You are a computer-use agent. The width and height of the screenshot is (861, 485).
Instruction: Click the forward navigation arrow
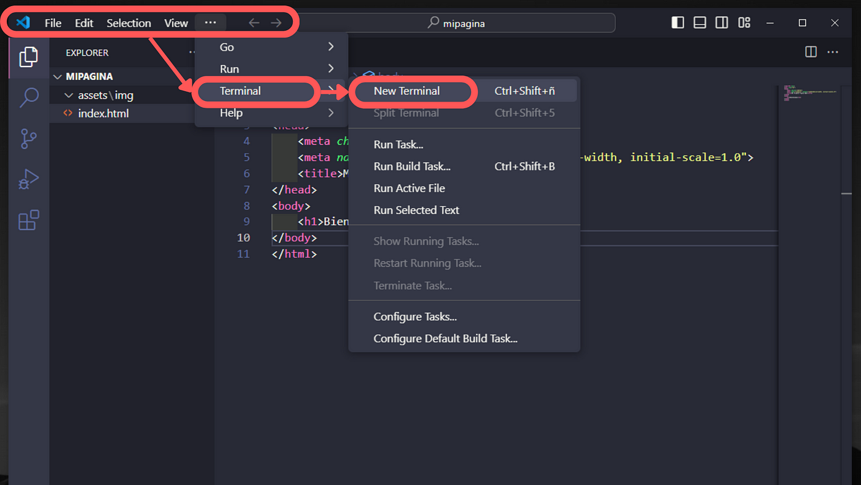[276, 22]
